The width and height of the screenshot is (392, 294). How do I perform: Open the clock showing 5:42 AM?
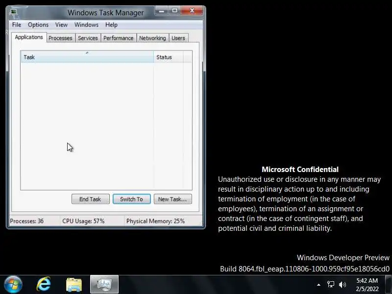(367, 285)
